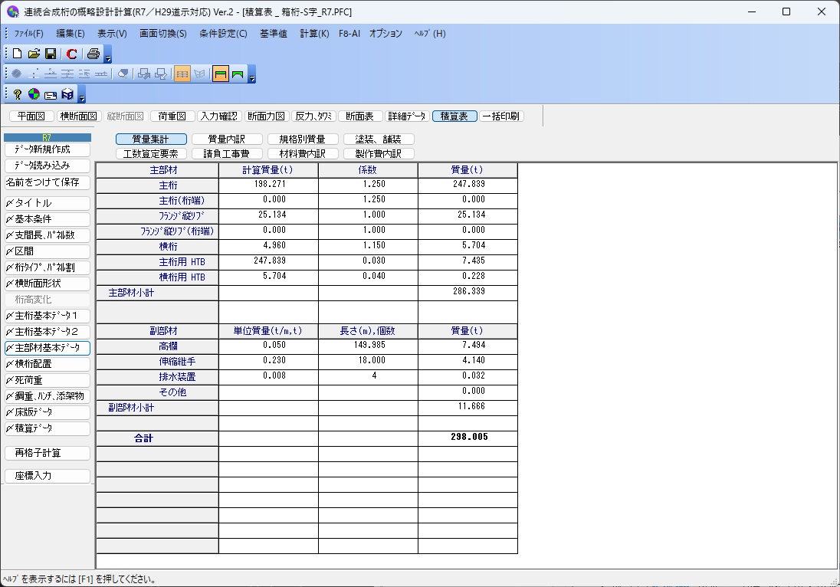
Task: Open the F8-AI menu
Action: [349, 34]
